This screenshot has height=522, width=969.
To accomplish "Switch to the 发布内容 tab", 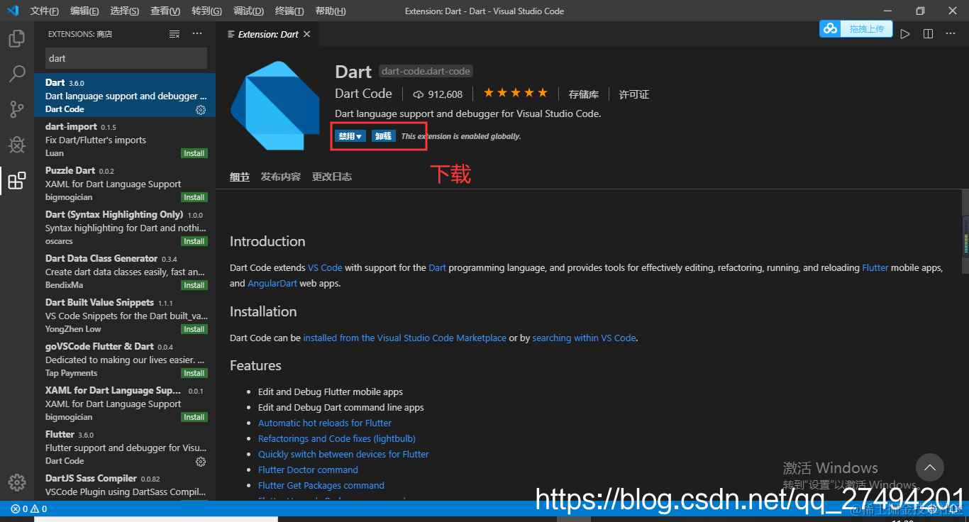I will (281, 177).
